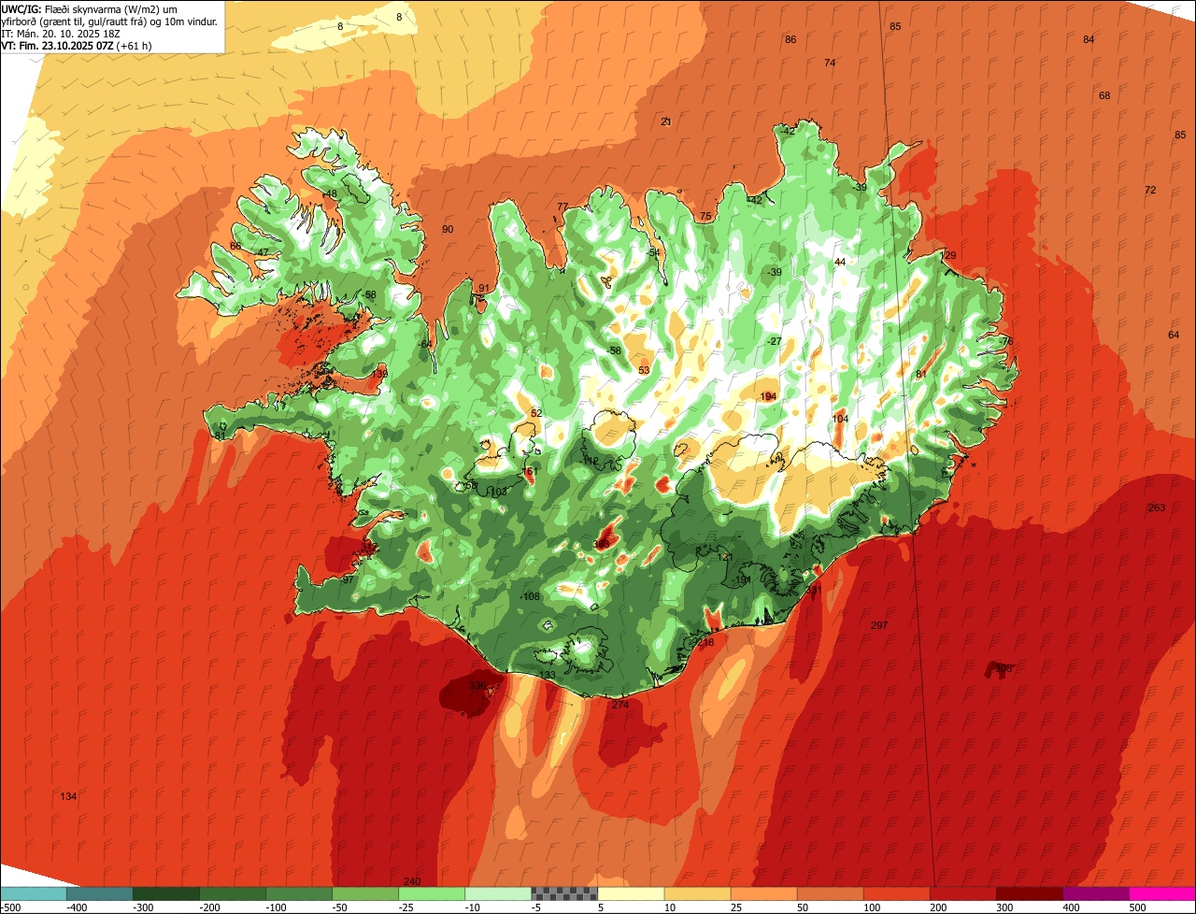
Task: Select the light green -25 legend box
Action: point(432,893)
